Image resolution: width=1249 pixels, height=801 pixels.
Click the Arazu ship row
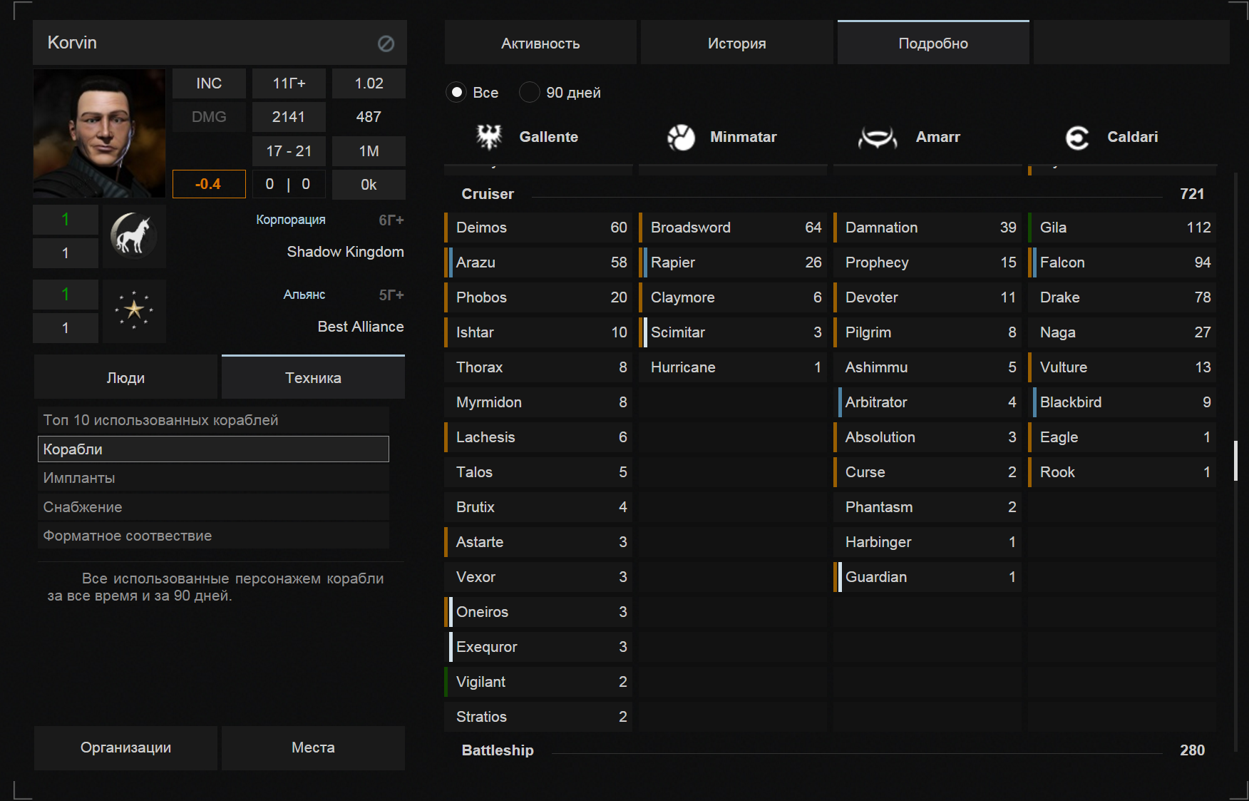pyautogui.click(x=538, y=262)
